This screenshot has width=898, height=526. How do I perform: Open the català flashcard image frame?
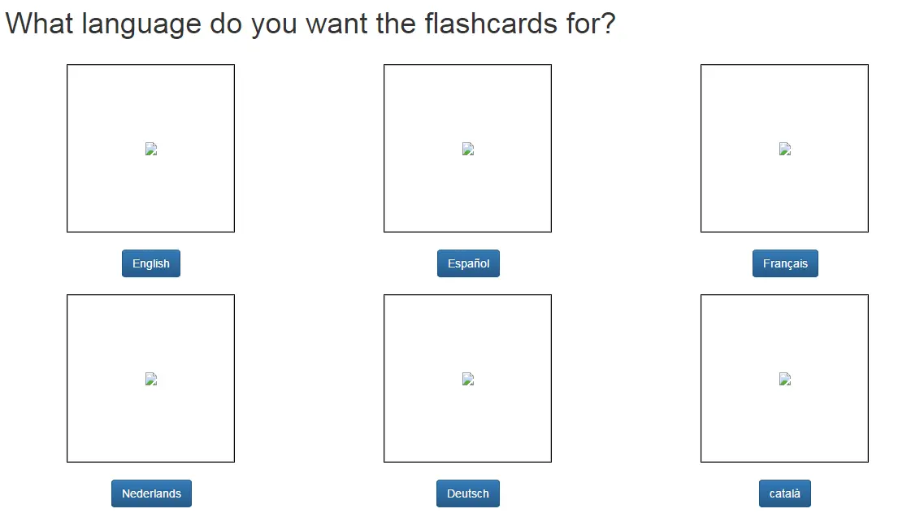(784, 379)
